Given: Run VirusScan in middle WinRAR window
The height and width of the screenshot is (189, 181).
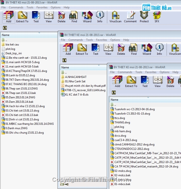Looking at the screenshot, I should tap(175, 49).
